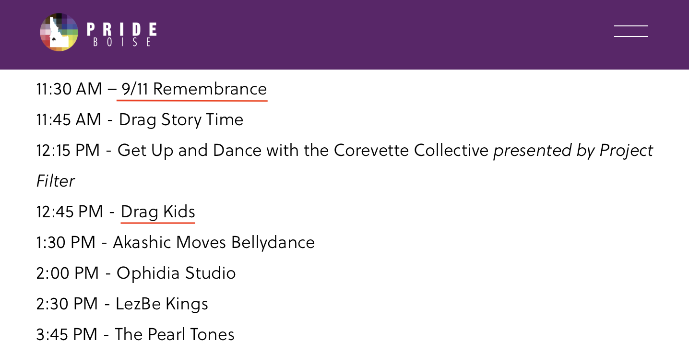Select the Corevette Collective dance listing
Image resolution: width=689 pixels, height=354 pixels.
(x=303, y=151)
